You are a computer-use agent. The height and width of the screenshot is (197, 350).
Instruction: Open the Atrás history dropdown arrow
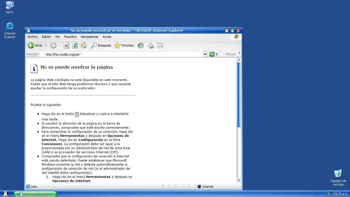pos(46,45)
